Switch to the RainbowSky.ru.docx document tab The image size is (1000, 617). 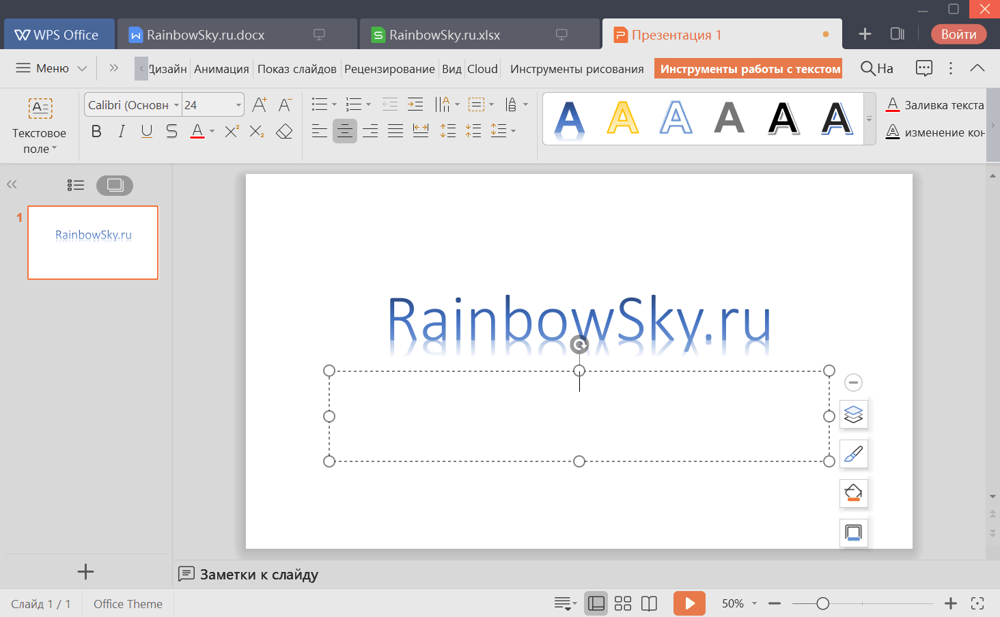[x=237, y=35]
